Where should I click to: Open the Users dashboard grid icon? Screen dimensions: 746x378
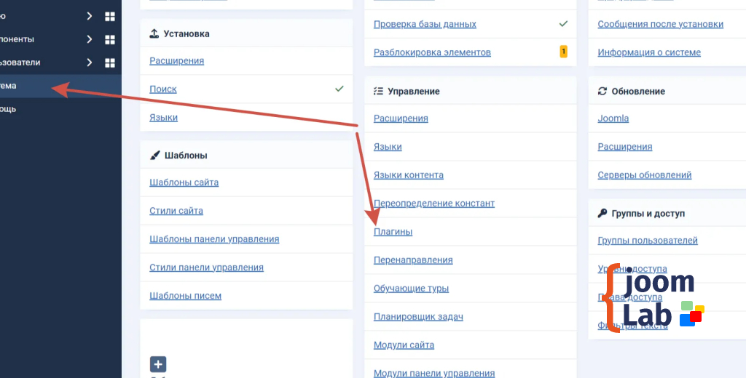pos(110,63)
